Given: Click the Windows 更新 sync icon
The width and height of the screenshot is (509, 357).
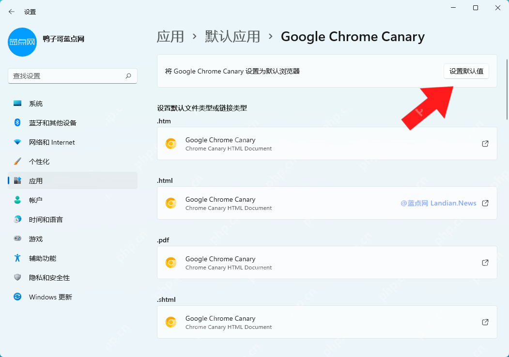Looking at the screenshot, I should pyautogui.click(x=17, y=297).
